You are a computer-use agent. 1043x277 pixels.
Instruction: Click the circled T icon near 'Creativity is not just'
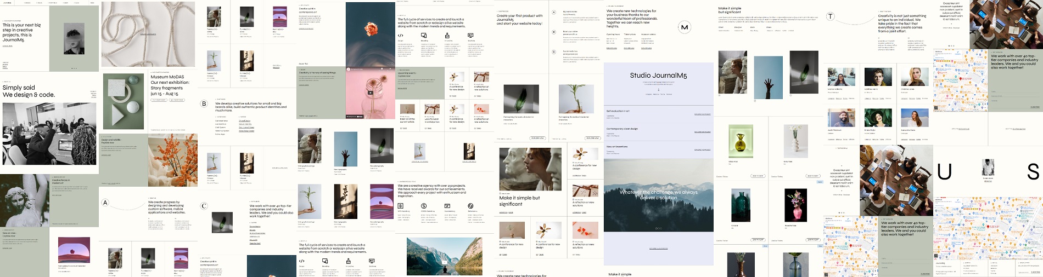pos(831,16)
